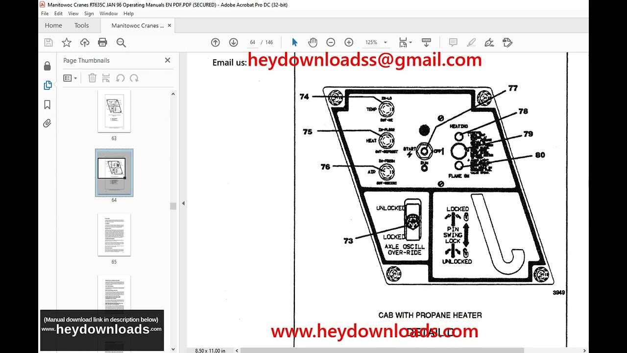This screenshot has height=353, width=627.
Task: Open the Attachments paperclip panel
Action: tap(48, 124)
